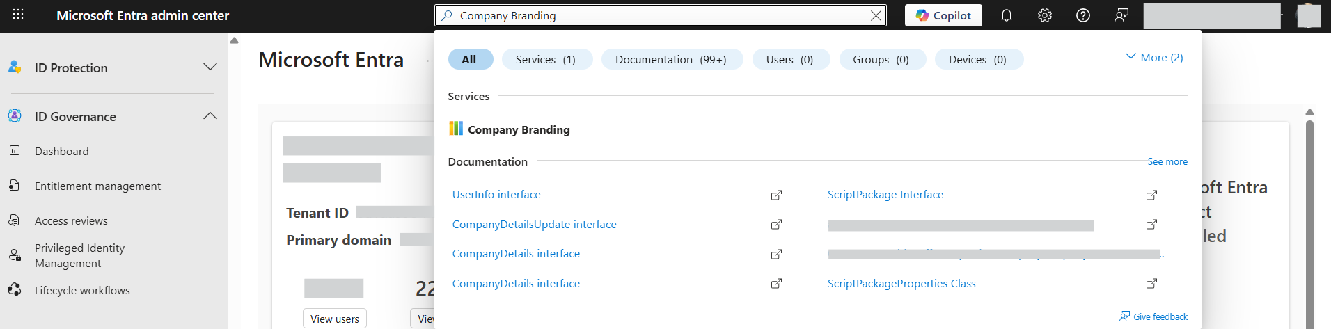Click the Microsoft Entra admin center title
1331x329 pixels.
pos(143,15)
